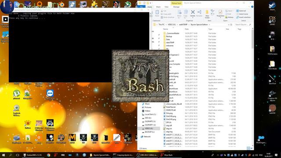Screen dimensions: 281x158
Task: Click the Rename icon in ribbon
Action: coord(199,13)
